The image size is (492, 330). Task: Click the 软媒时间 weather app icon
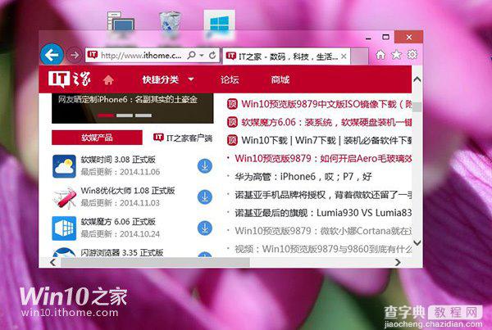[64, 166]
